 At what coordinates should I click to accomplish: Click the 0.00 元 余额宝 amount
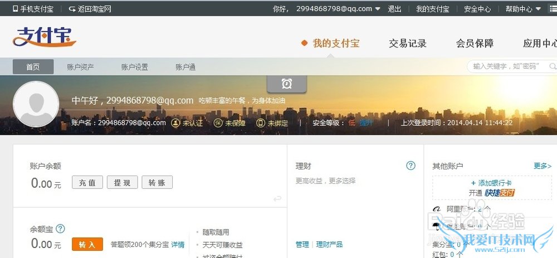click(x=46, y=244)
